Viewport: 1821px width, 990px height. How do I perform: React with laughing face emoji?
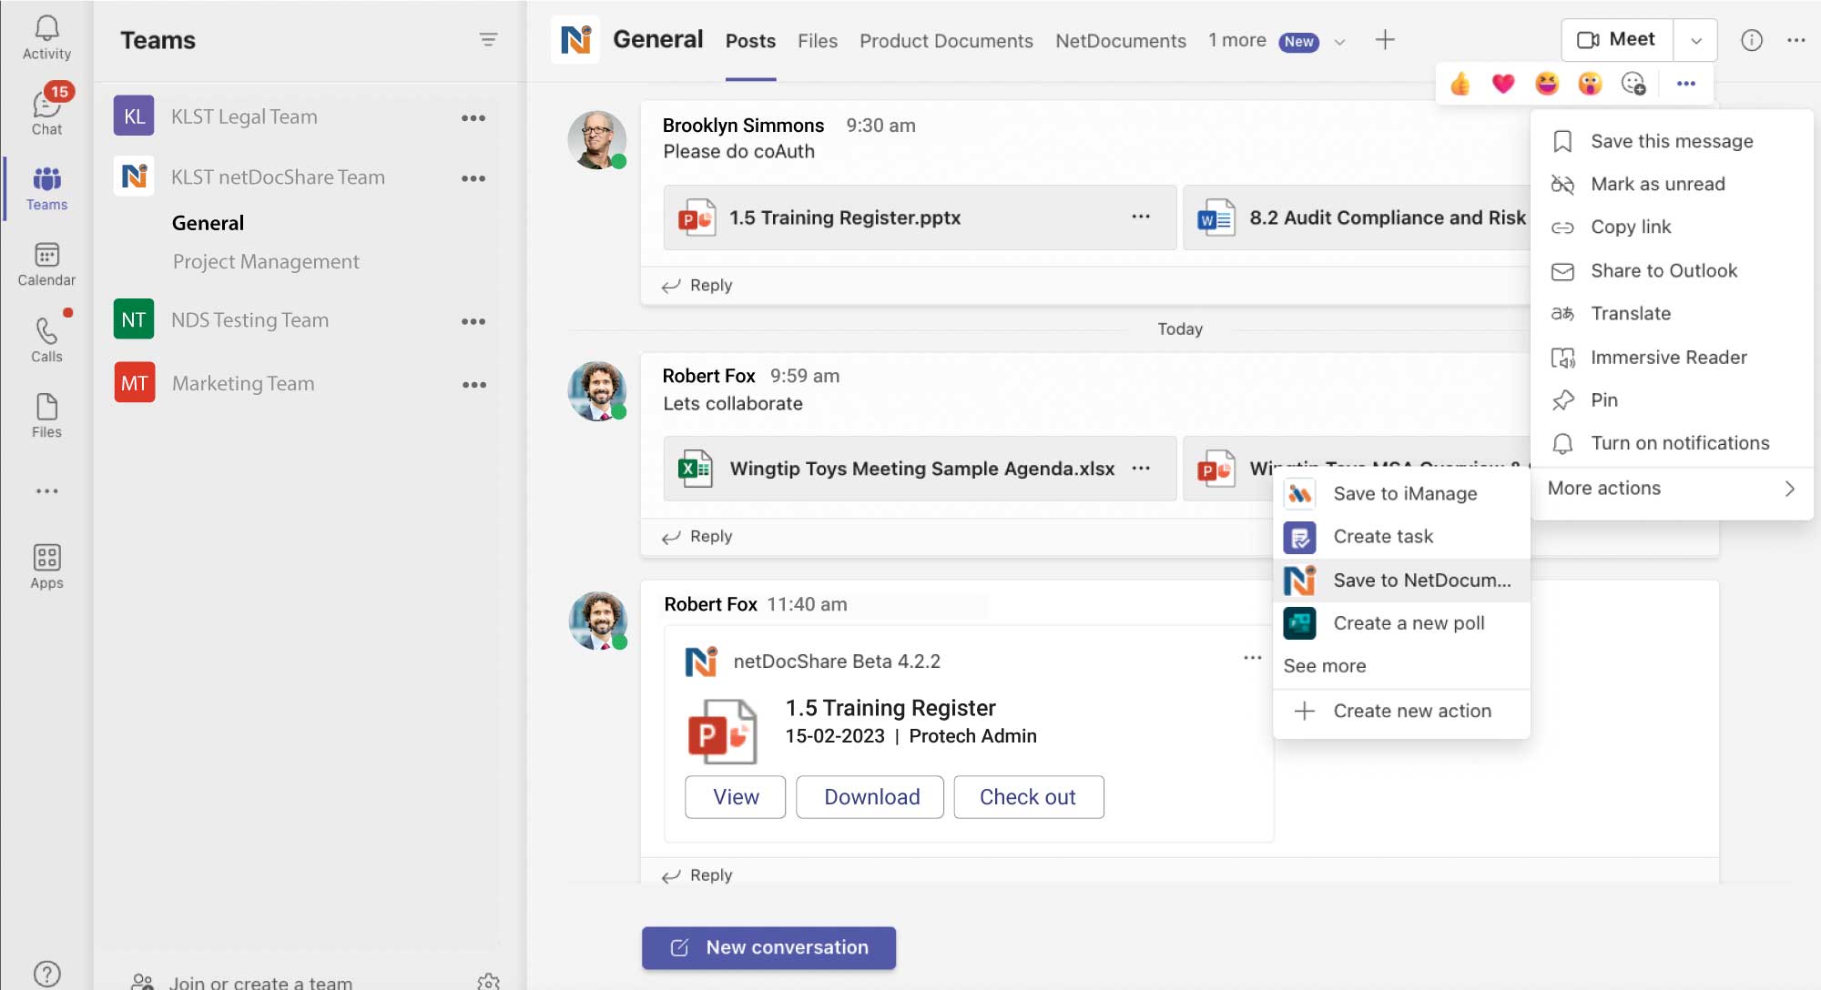click(1547, 84)
